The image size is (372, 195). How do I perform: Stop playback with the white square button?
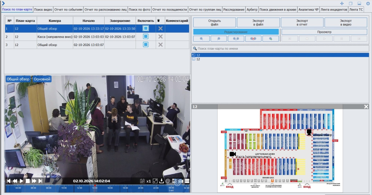(x=28, y=181)
